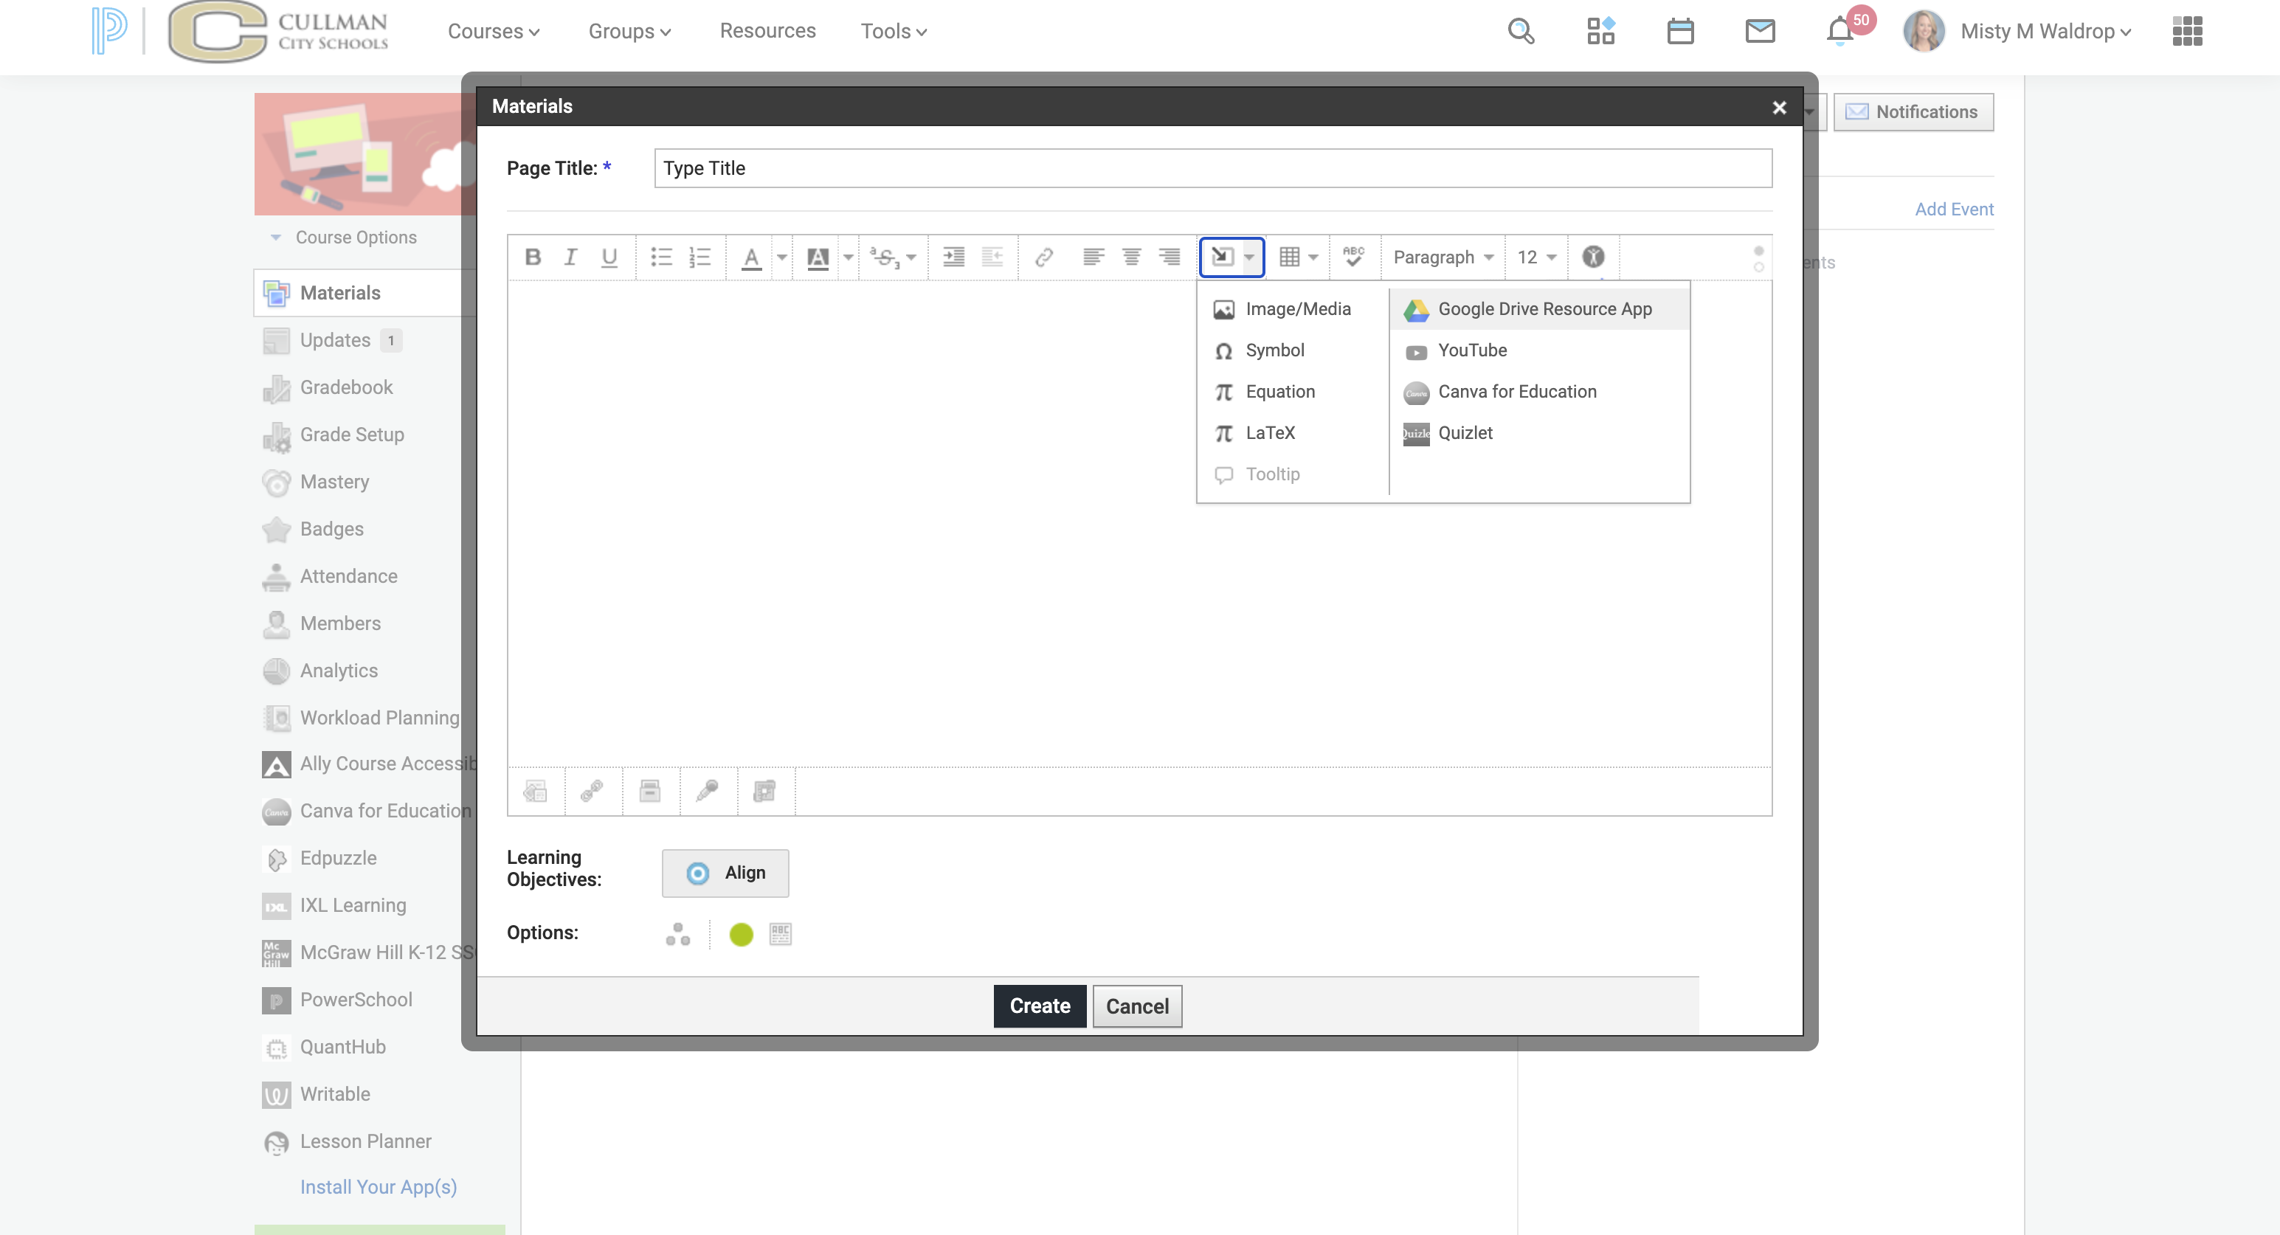Click the Create button
This screenshot has height=1235, width=2280.
(x=1040, y=1006)
